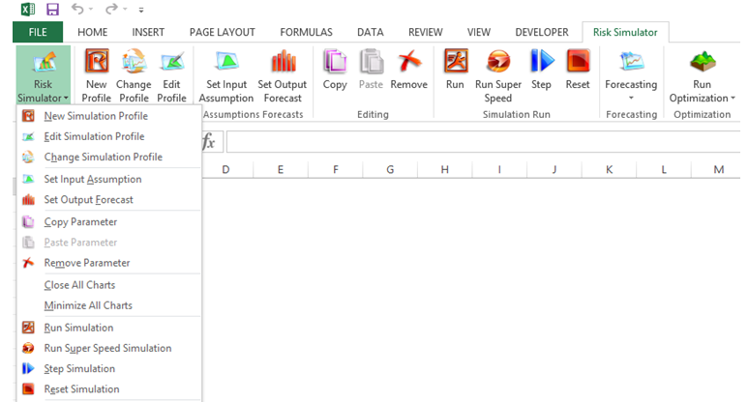Select the Risk Simulator ribbon tab
This screenshot has height=402, width=749.
[x=625, y=32]
